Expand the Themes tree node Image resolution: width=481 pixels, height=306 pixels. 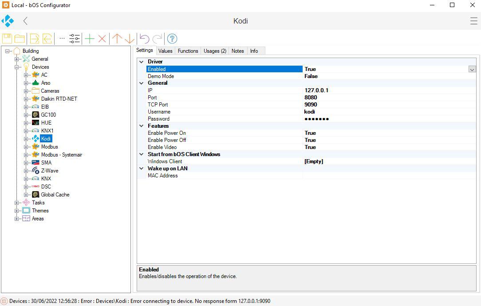(x=16, y=211)
